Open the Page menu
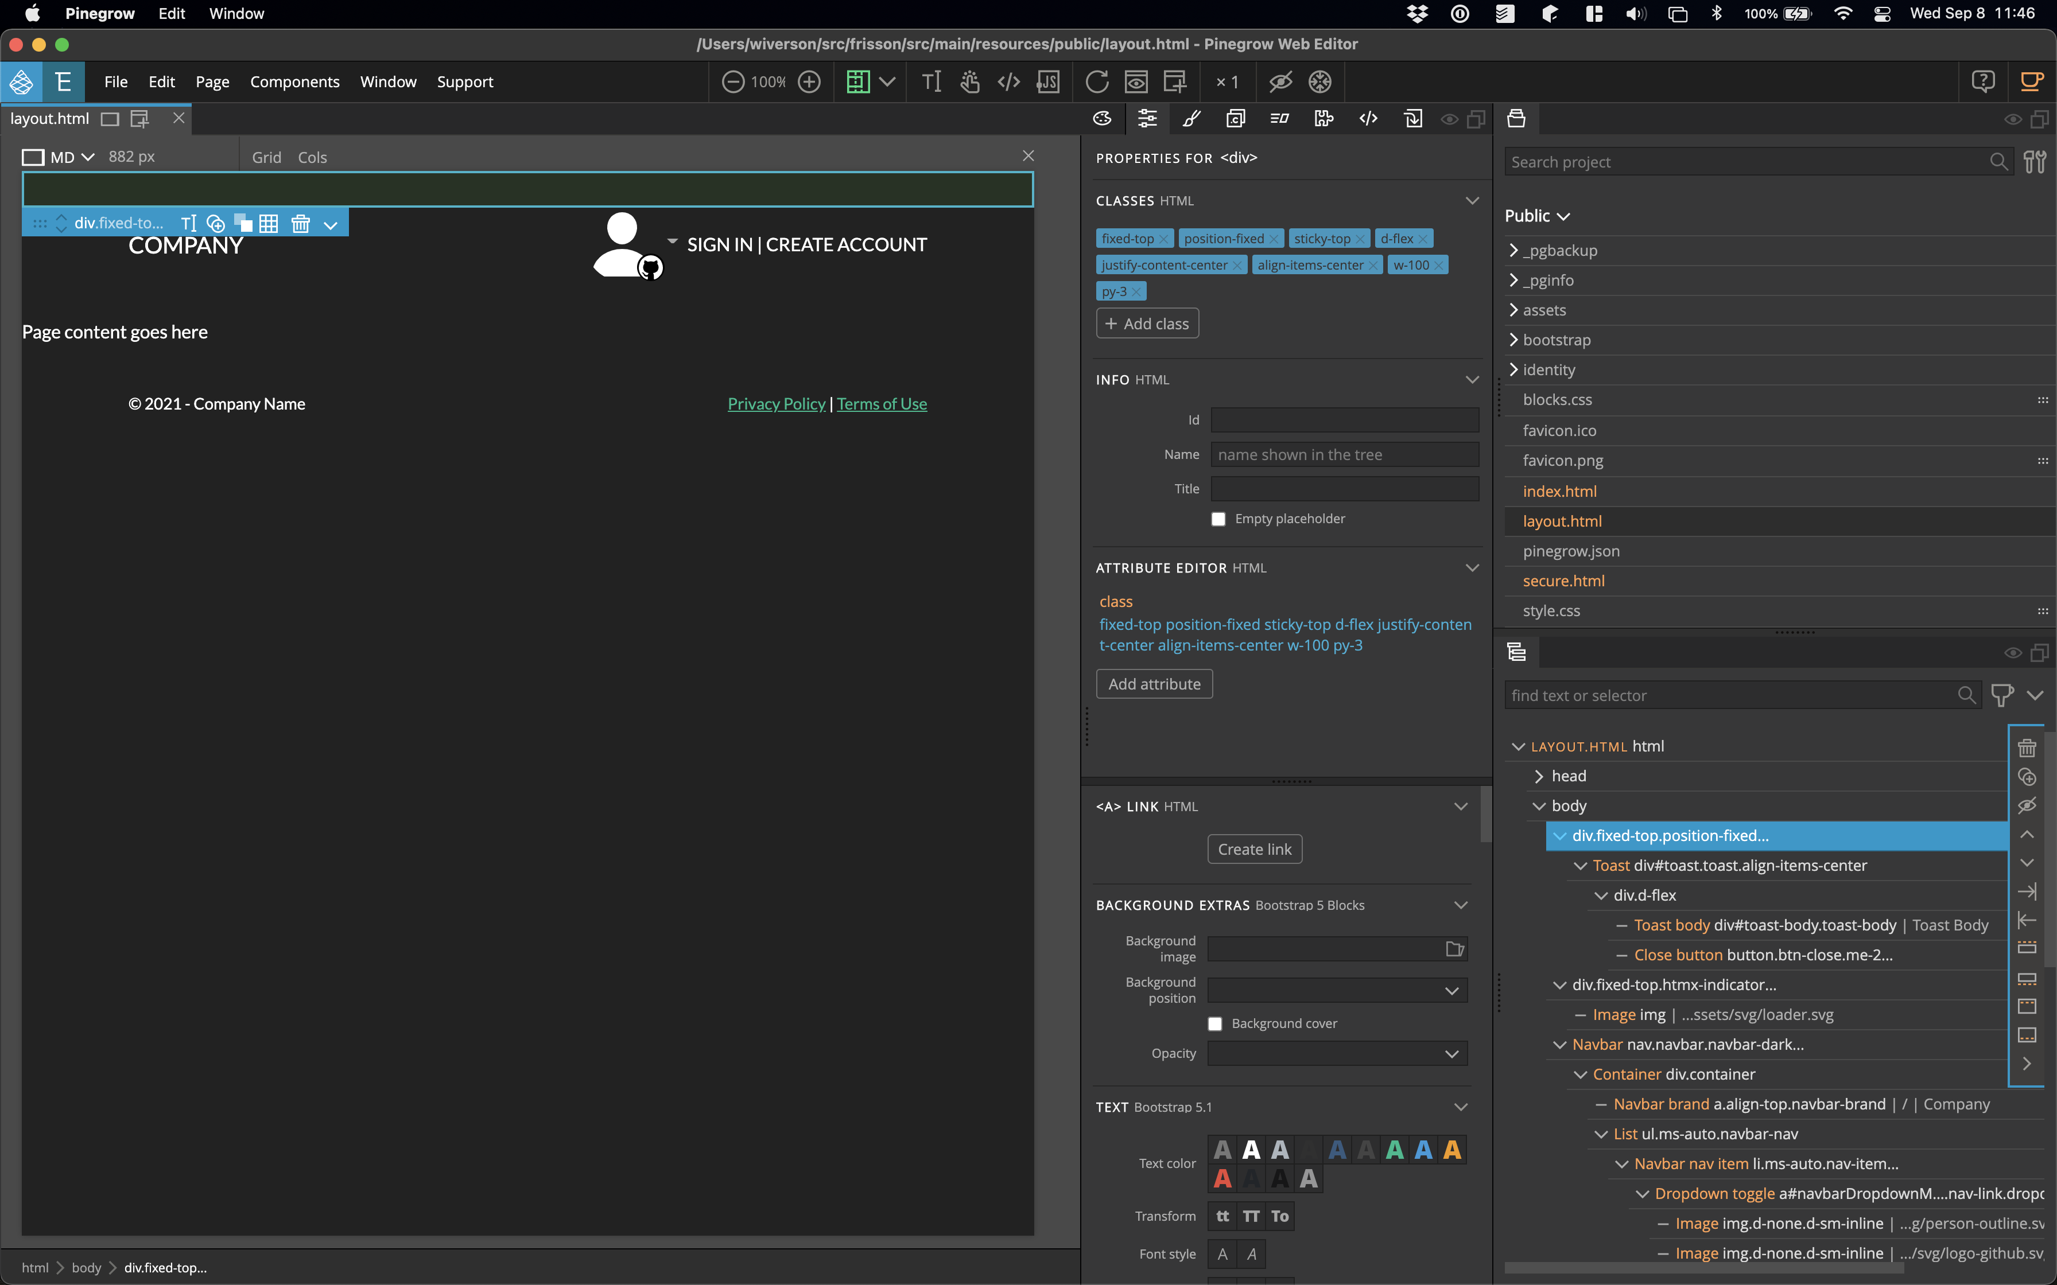 coord(212,81)
